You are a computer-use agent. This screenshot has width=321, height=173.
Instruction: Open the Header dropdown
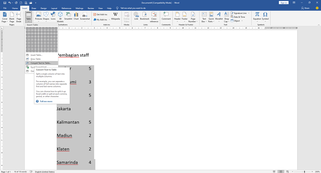click(177, 17)
